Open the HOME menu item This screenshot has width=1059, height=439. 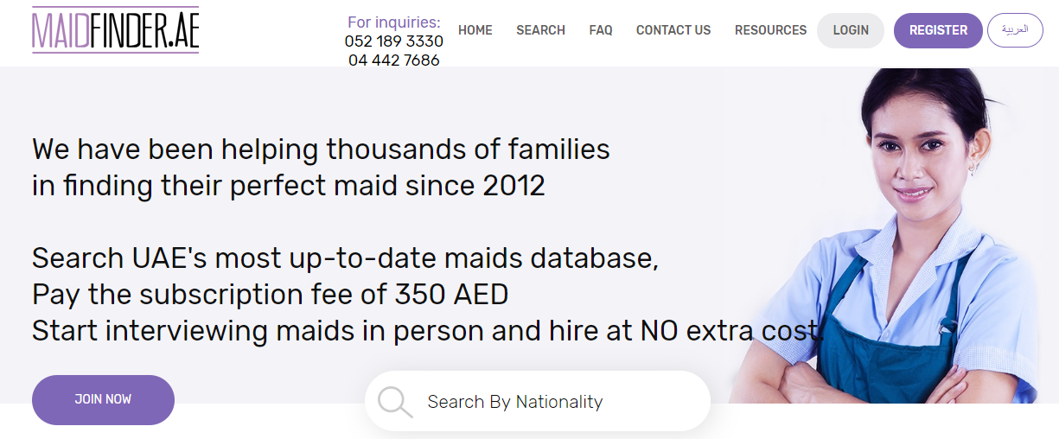pos(475,30)
